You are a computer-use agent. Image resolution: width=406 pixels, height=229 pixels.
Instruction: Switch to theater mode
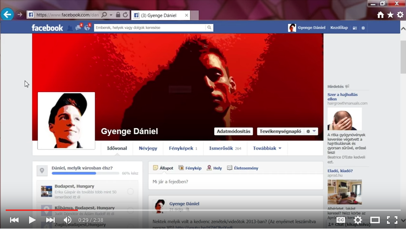coord(375,220)
